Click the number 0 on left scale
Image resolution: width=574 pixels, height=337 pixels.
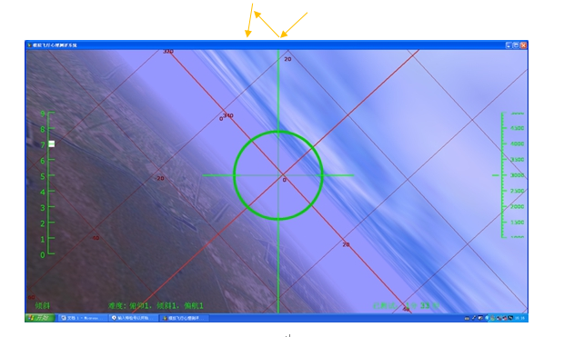pos(43,254)
